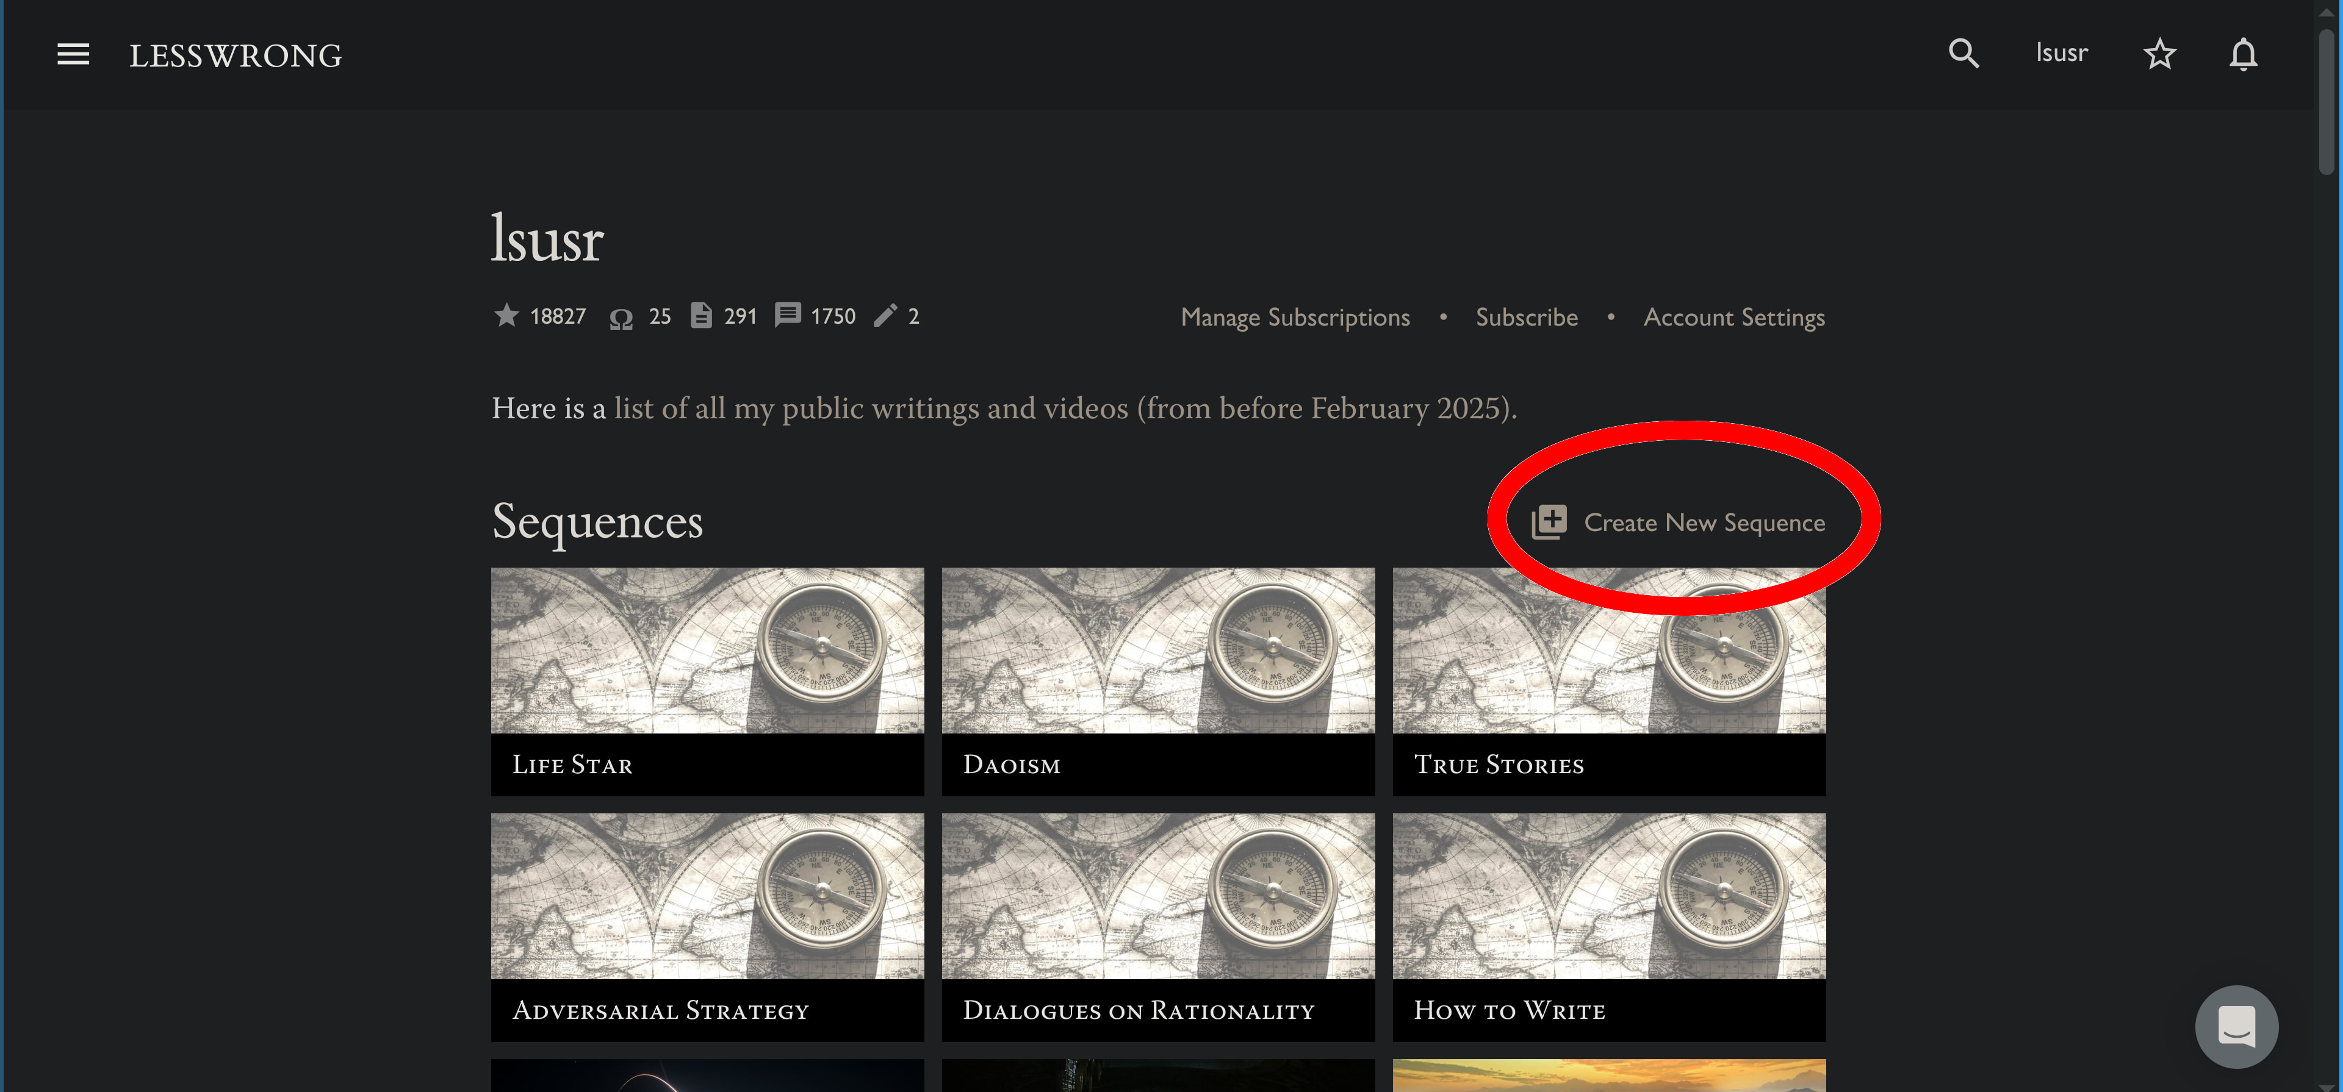
Task: Open the Daoism sequence card
Action: pos(1157,682)
